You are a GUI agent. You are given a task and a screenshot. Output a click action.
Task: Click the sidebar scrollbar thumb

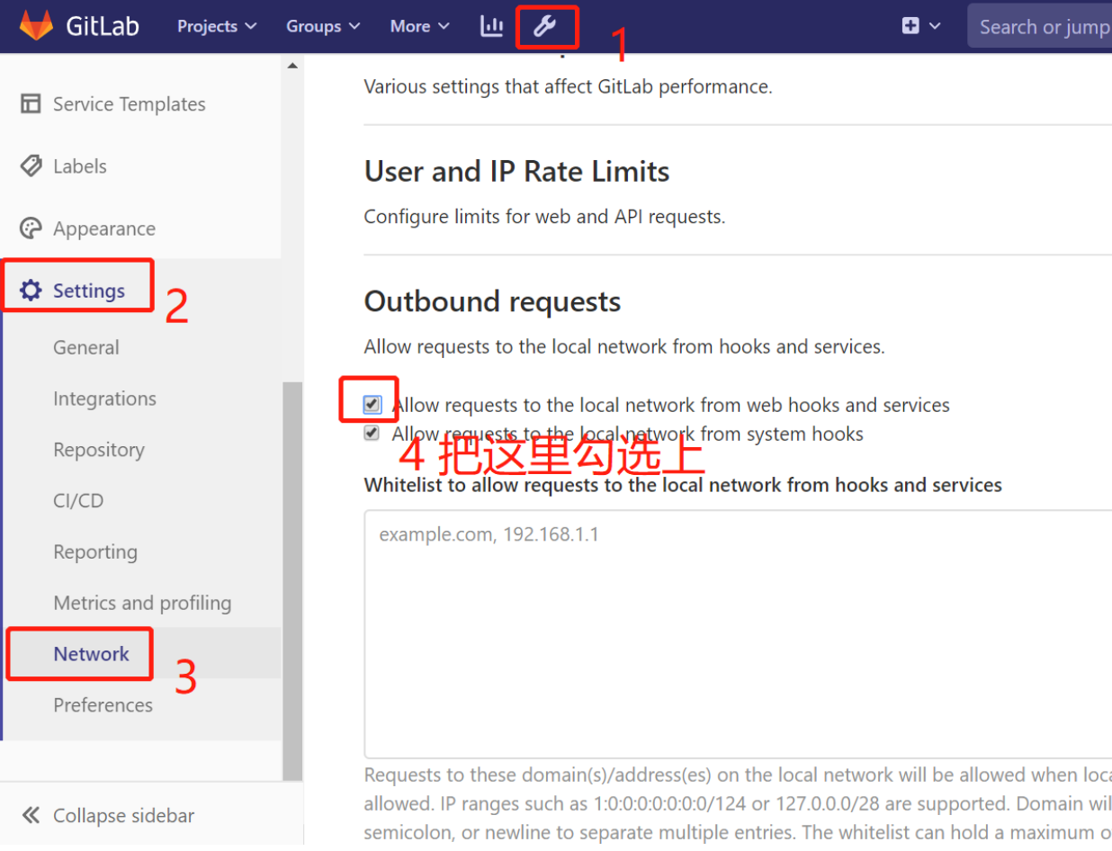(x=292, y=580)
